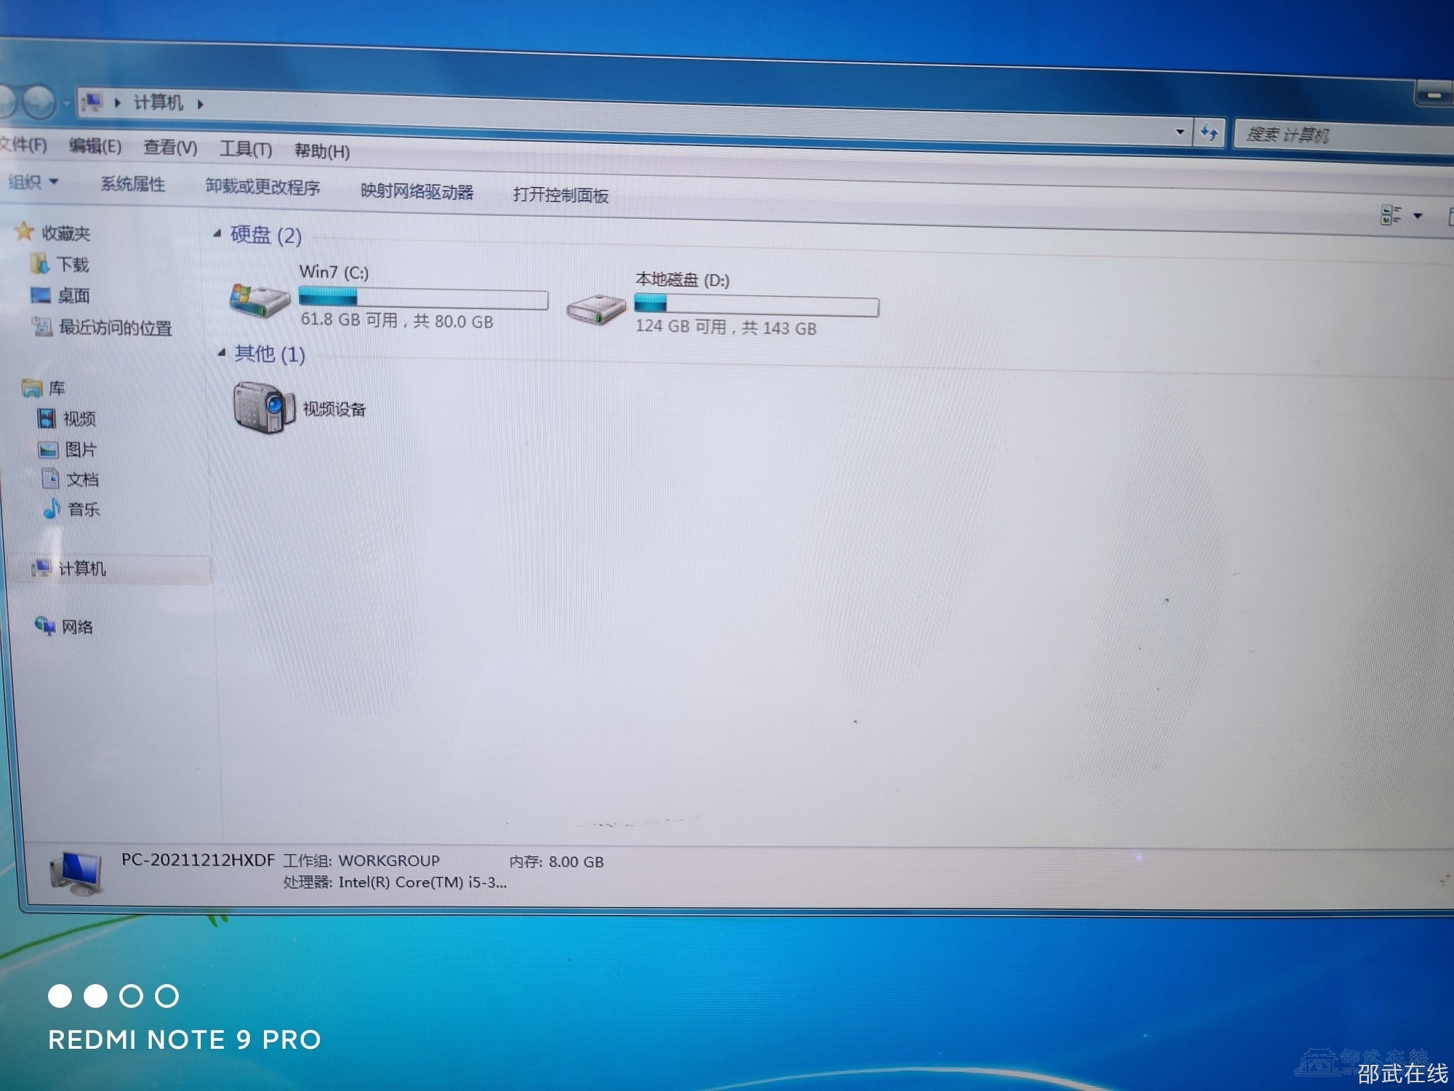Open the 工具(T) menu
Screen dimensions: 1454x1091
(x=246, y=149)
